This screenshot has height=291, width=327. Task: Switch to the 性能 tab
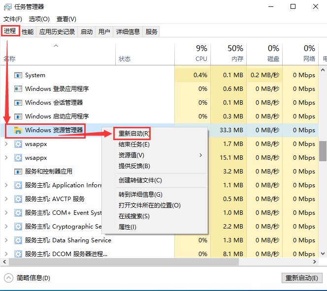(28, 31)
